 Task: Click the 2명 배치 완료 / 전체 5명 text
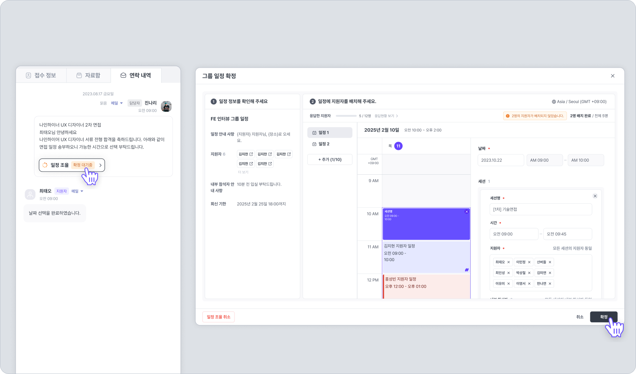click(589, 116)
